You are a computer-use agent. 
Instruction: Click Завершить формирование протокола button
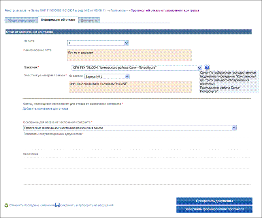214,209
